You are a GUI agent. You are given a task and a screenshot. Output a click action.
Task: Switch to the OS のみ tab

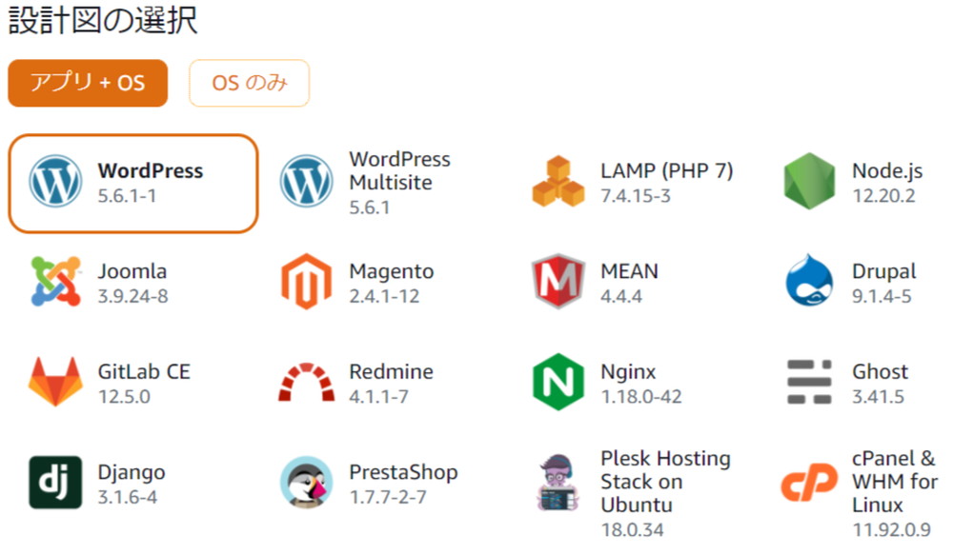249,83
